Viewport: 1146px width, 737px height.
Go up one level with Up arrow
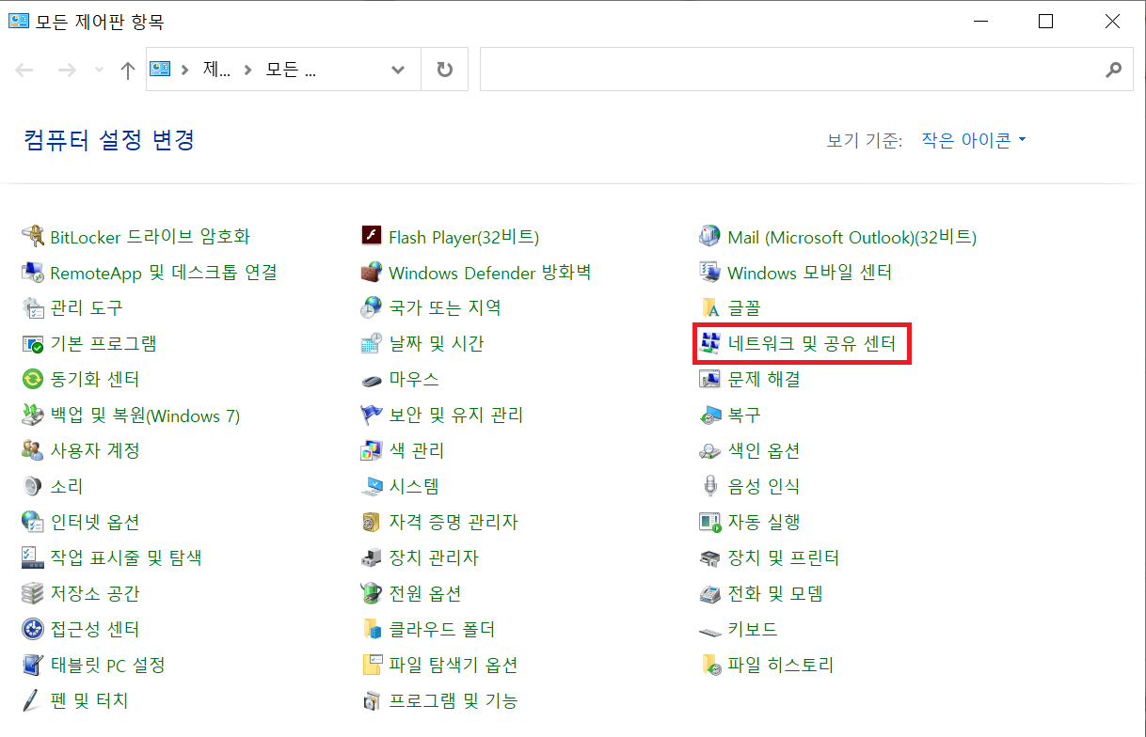pos(128,71)
